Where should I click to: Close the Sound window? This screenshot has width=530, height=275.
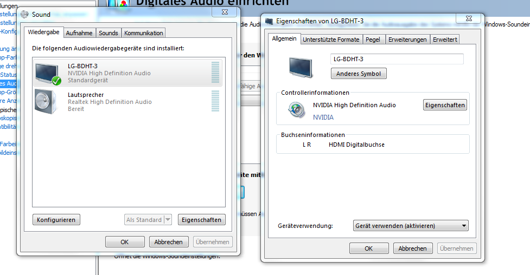click(225, 12)
